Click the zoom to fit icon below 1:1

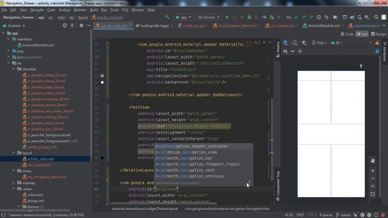pyautogui.click(x=373, y=194)
